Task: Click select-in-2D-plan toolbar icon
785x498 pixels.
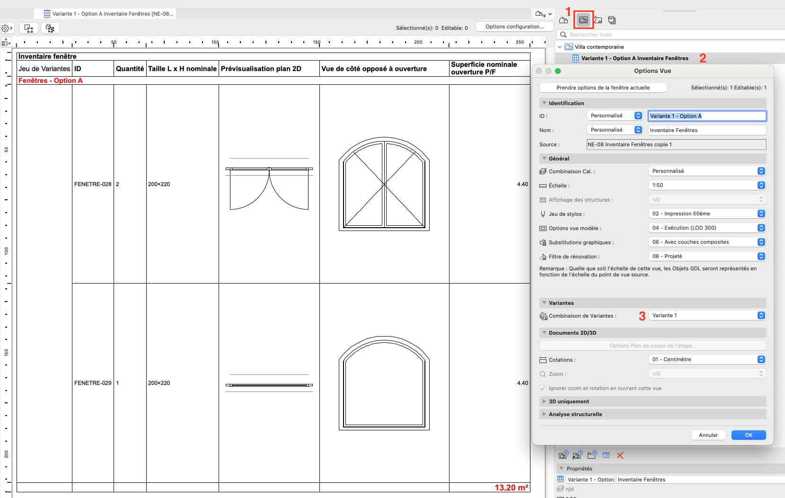Action: pos(28,28)
